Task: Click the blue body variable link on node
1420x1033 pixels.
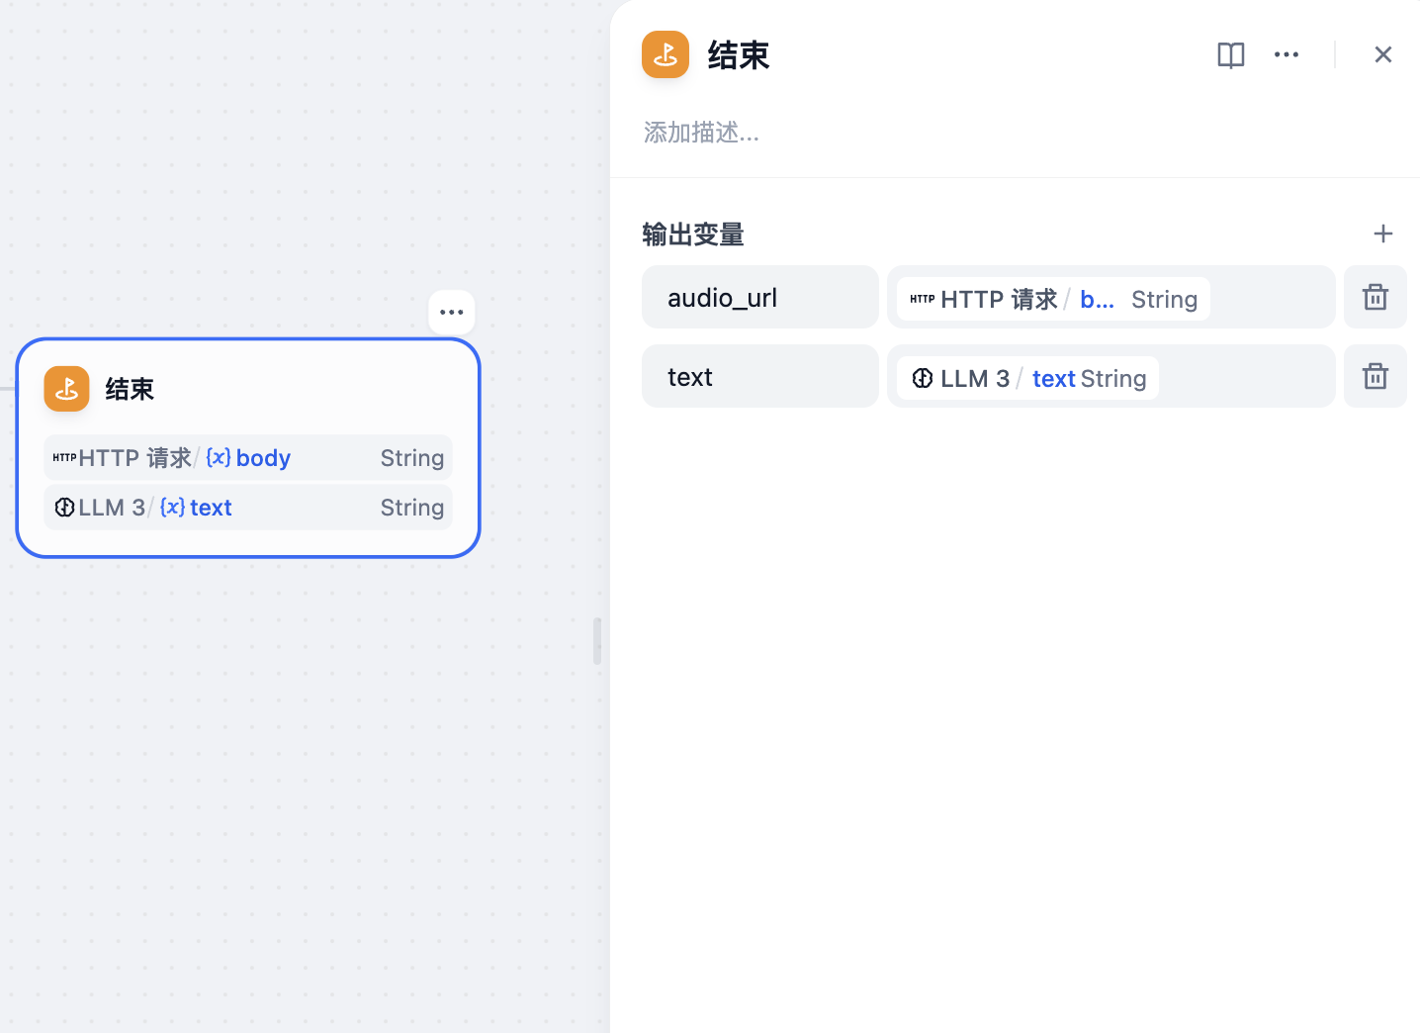Action: point(262,457)
